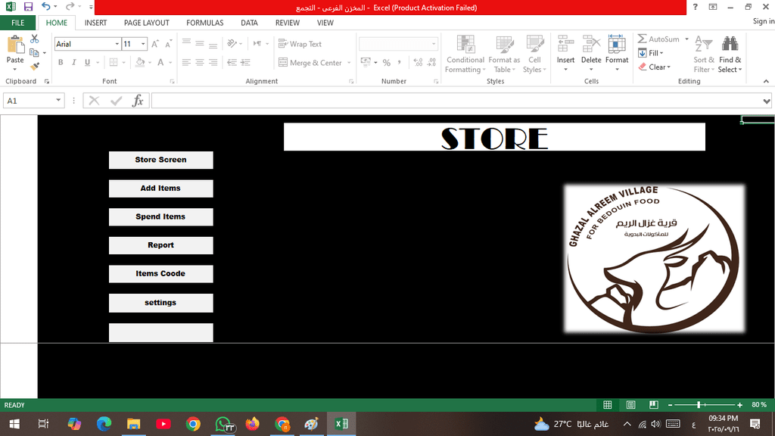The width and height of the screenshot is (775, 436).
Task: Toggle Italic formatting
Action: point(74,62)
